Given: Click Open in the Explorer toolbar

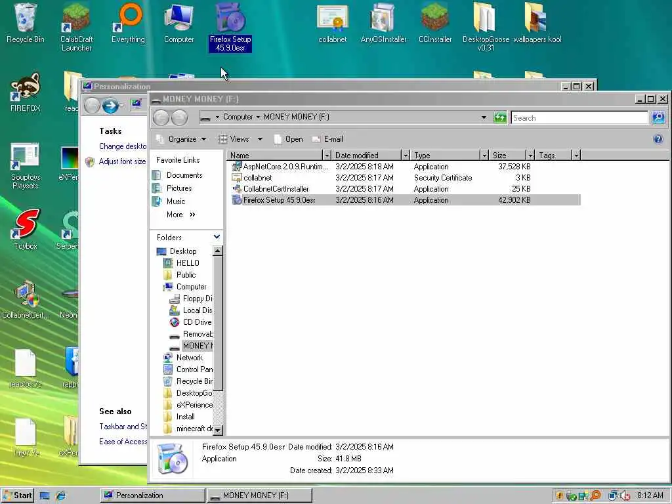Looking at the screenshot, I should pyautogui.click(x=289, y=139).
